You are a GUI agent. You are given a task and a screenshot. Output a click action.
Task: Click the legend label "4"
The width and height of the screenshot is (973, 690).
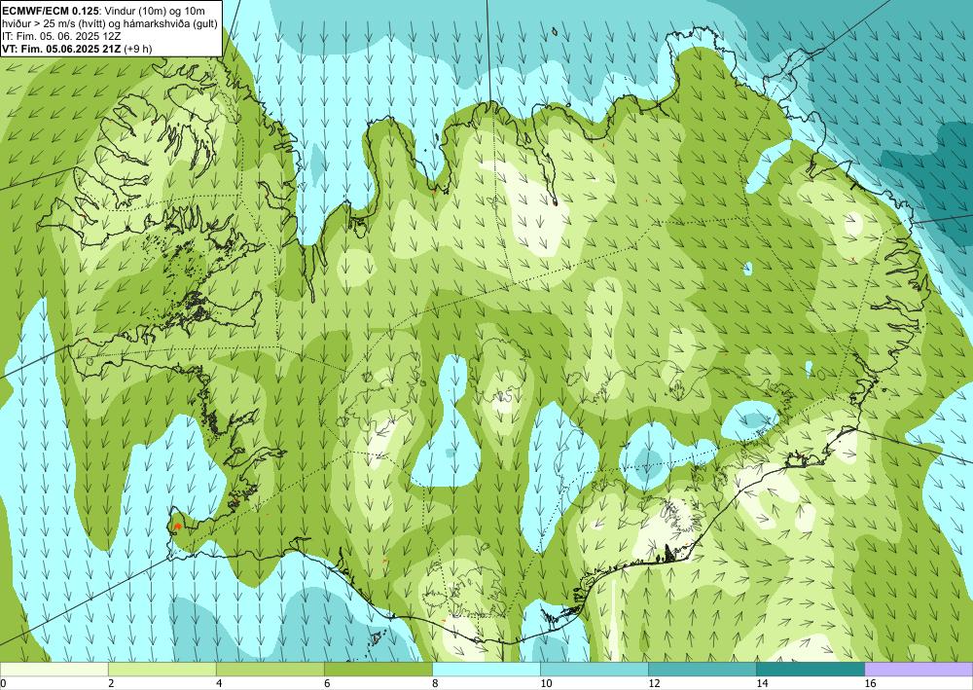(x=219, y=683)
